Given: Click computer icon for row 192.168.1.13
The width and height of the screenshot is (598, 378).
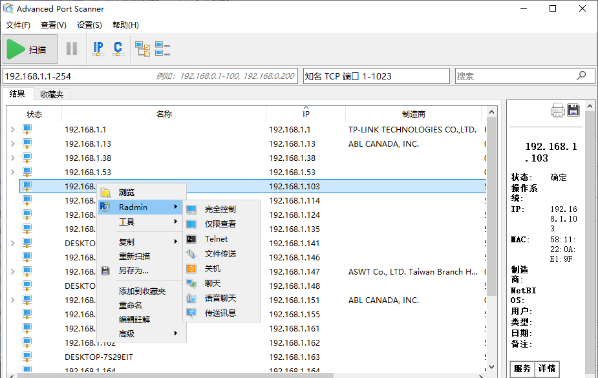Looking at the screenshot, I should pos(27,143).
